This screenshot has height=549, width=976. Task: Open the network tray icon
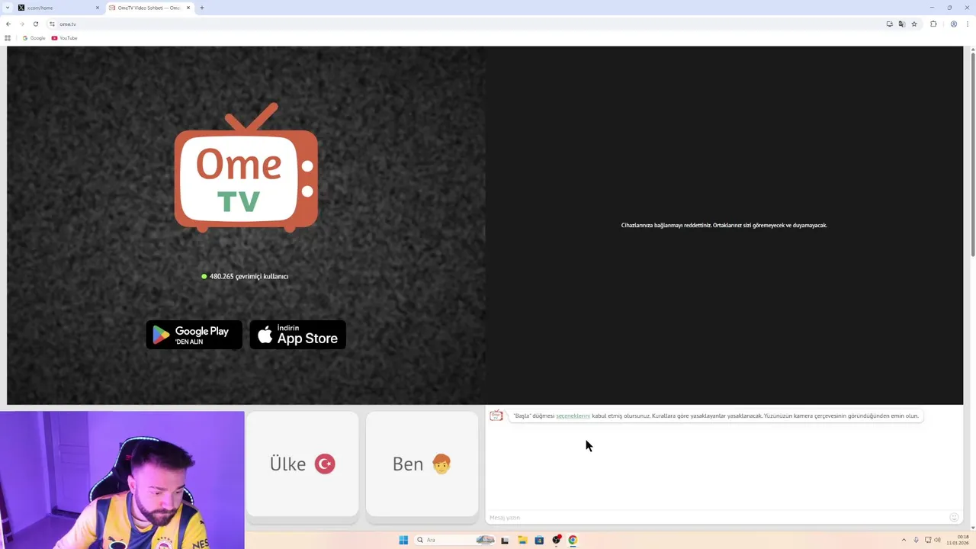pos(927,540)
